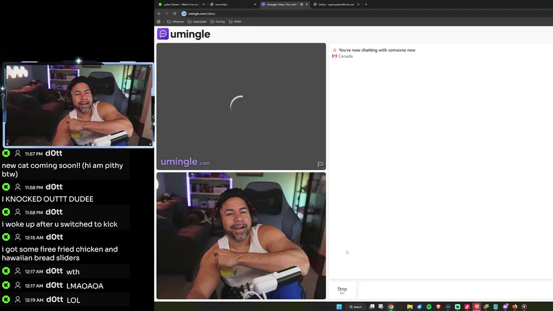Open Brave browser from the taskbar
553x311 pixels.
pyautogui.click(x=439, y=307)
